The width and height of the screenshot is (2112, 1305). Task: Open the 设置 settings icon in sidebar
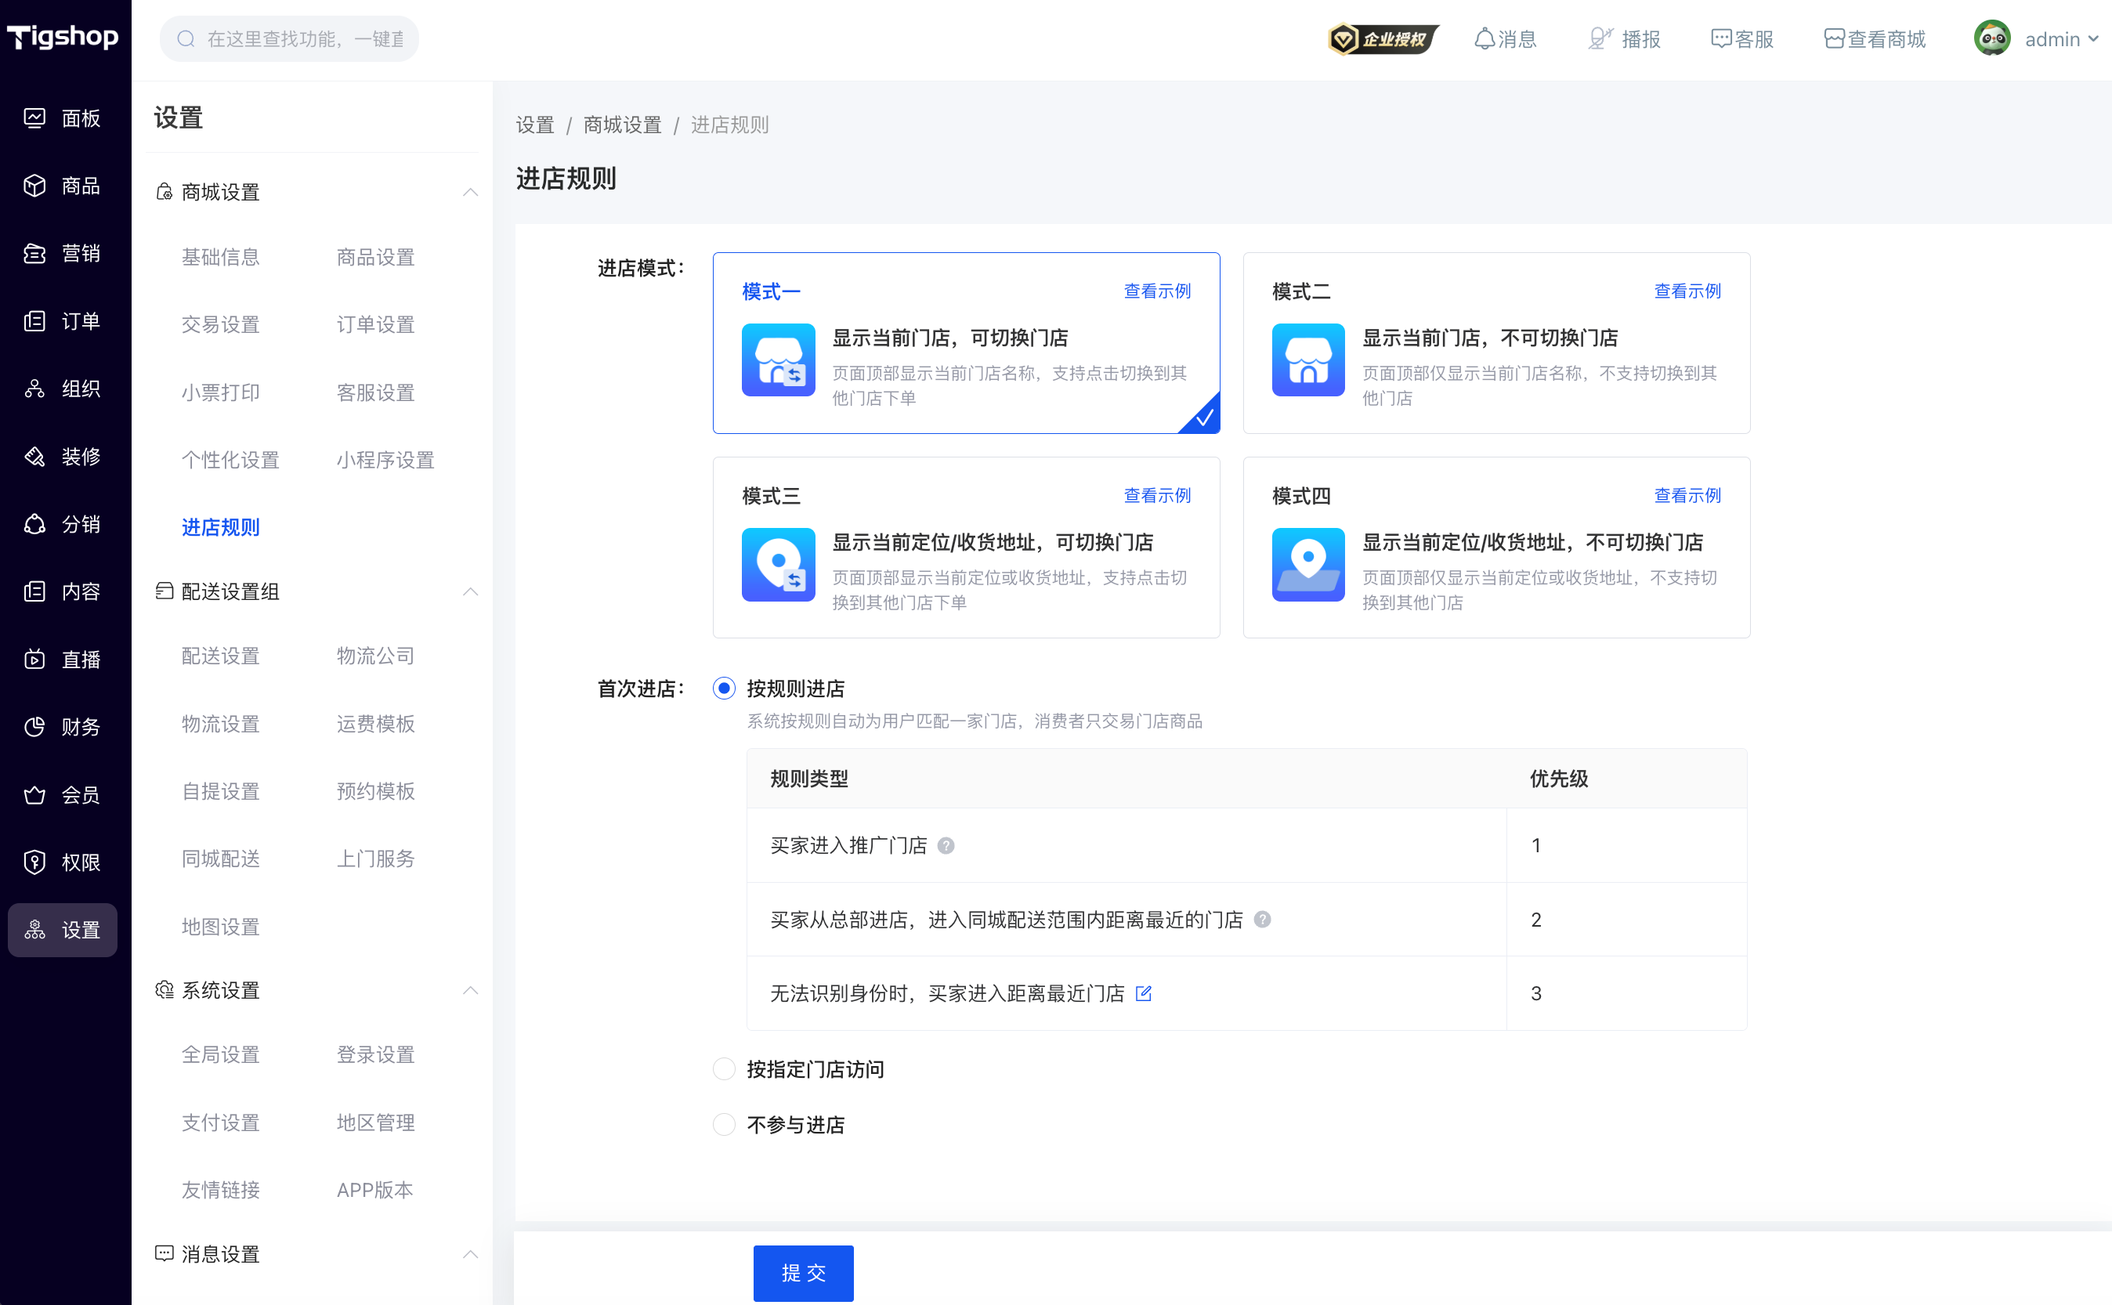tap(34, 930)
